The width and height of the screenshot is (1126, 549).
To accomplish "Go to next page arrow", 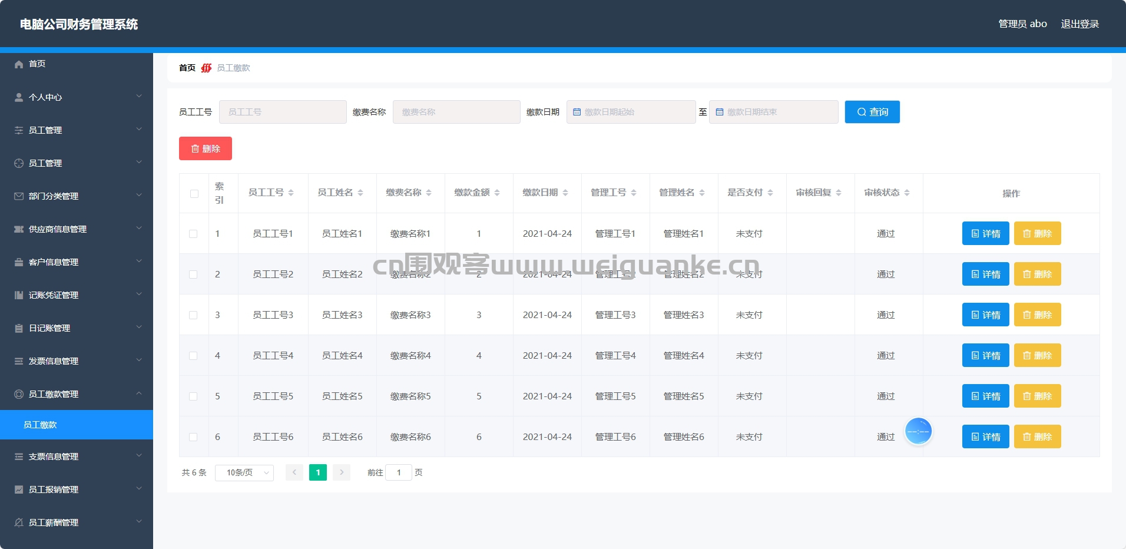I will pyautogui.click(x=342, y=472).
